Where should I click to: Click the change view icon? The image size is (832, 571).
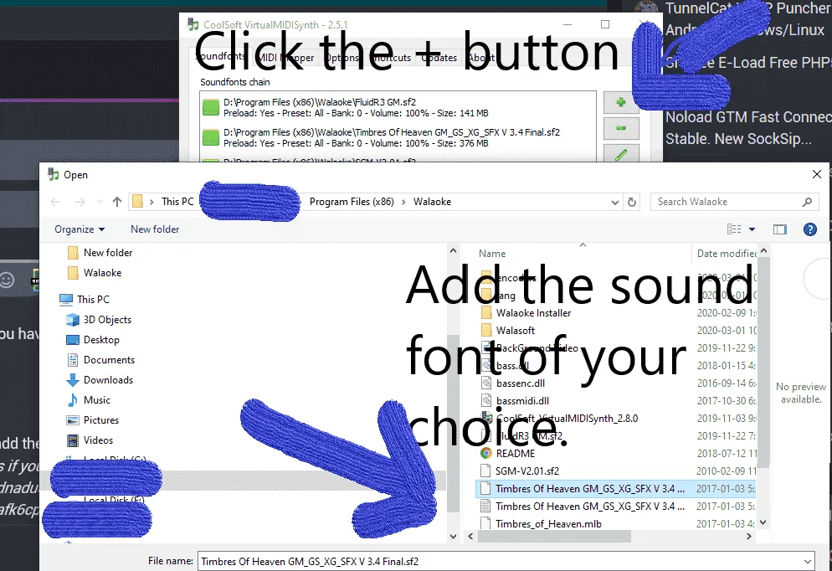734,229
